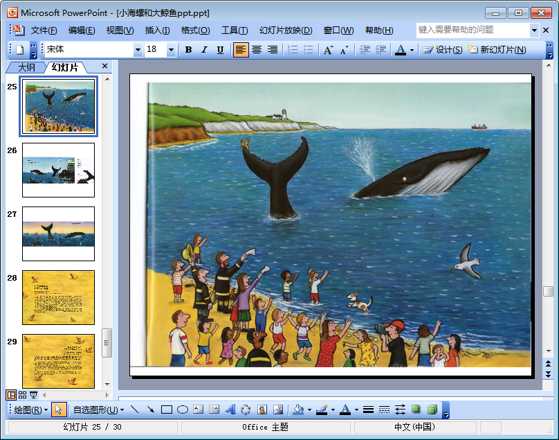The width and height of the screenshot is (559, 440).
Task: Select the Oval drawing tool
Action: 183,410
